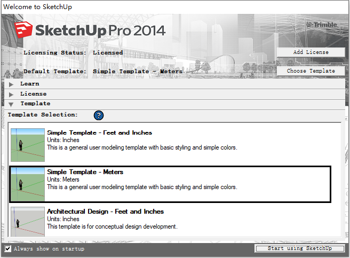Click Start using SketchUp button
The image size is (350, 258).
pyautogui.click(x=299, y=248)
